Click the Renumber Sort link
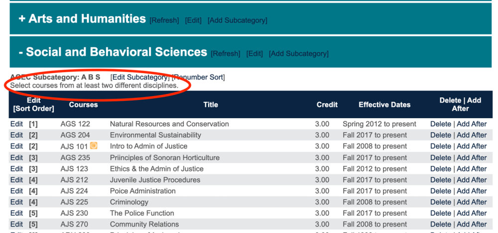The image size is (498, 233). click(198, 77)
